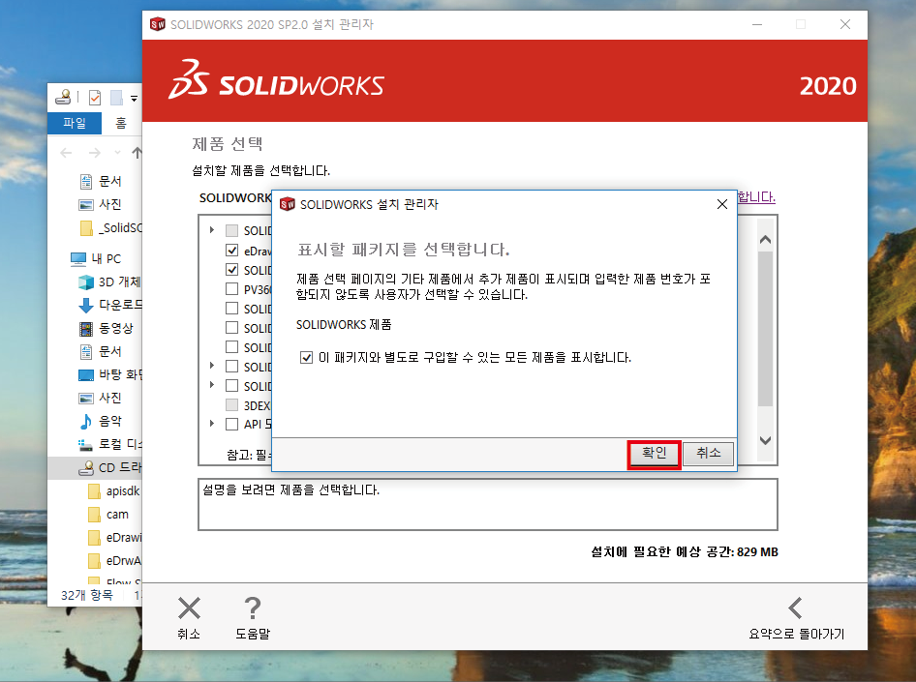Viewport: 916px width, 682px height.
Task: Toggle the checked SOLID checkbox below eDrawings
Action: point(232,270)
